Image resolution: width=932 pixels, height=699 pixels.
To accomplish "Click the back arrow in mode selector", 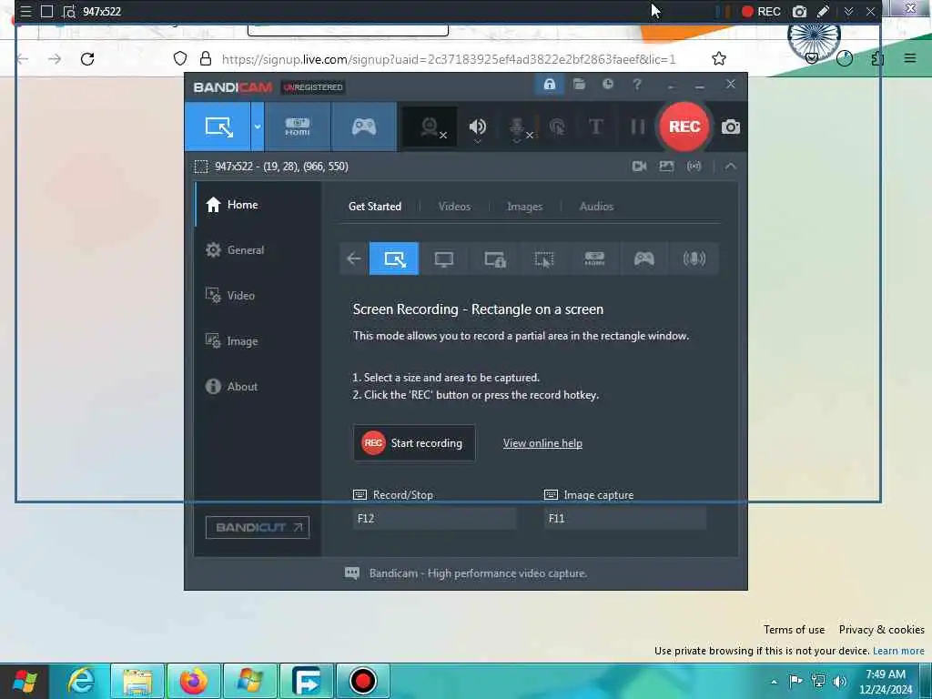I will (x=354, y=258).
